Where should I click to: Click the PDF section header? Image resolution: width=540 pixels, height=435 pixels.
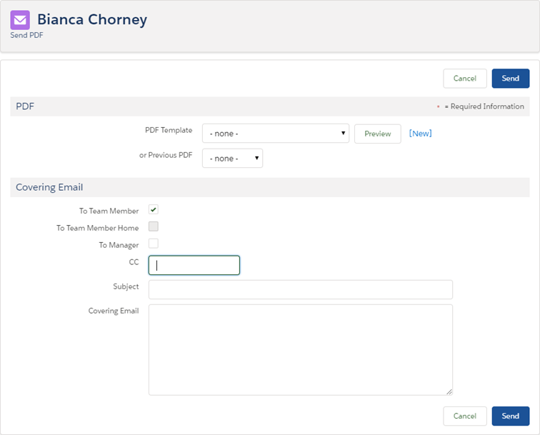(25, 106)
